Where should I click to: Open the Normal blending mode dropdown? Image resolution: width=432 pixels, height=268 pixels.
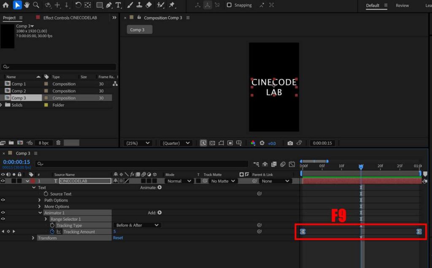179,181
